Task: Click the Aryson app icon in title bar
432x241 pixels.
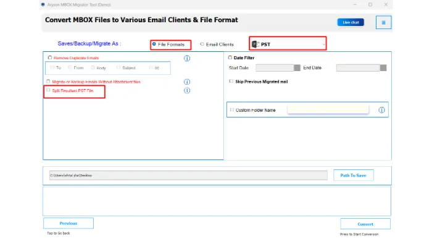Action: tap(43, 5)
